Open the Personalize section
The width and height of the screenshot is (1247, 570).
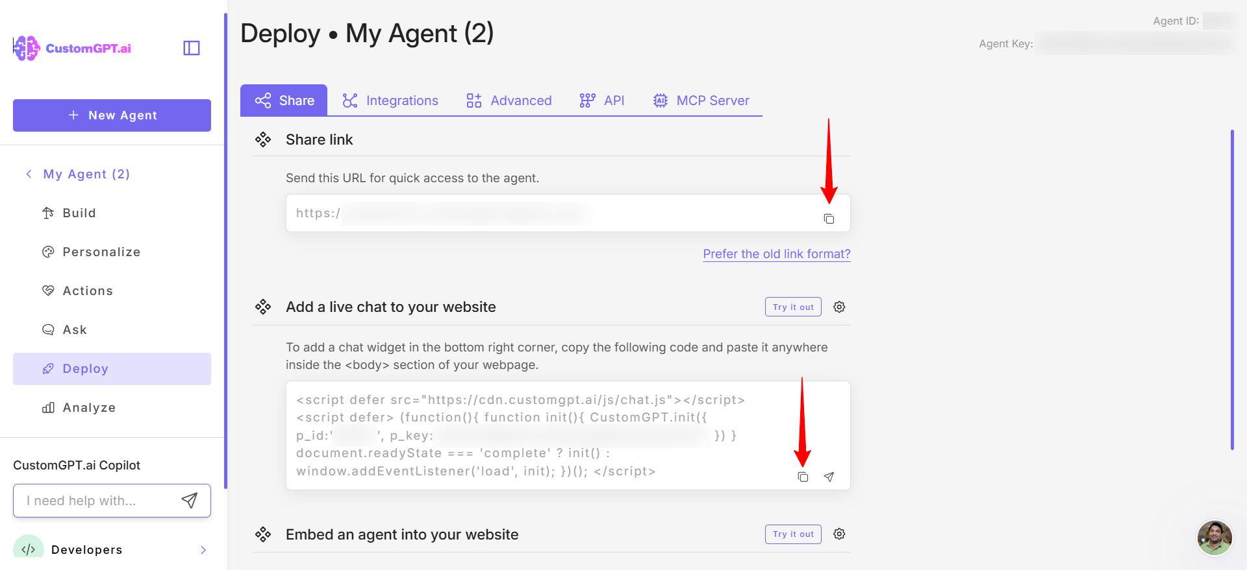[112, 252]
